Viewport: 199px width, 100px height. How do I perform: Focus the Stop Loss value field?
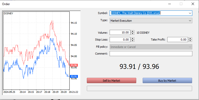pyautogui.click(x=120, y=40)
